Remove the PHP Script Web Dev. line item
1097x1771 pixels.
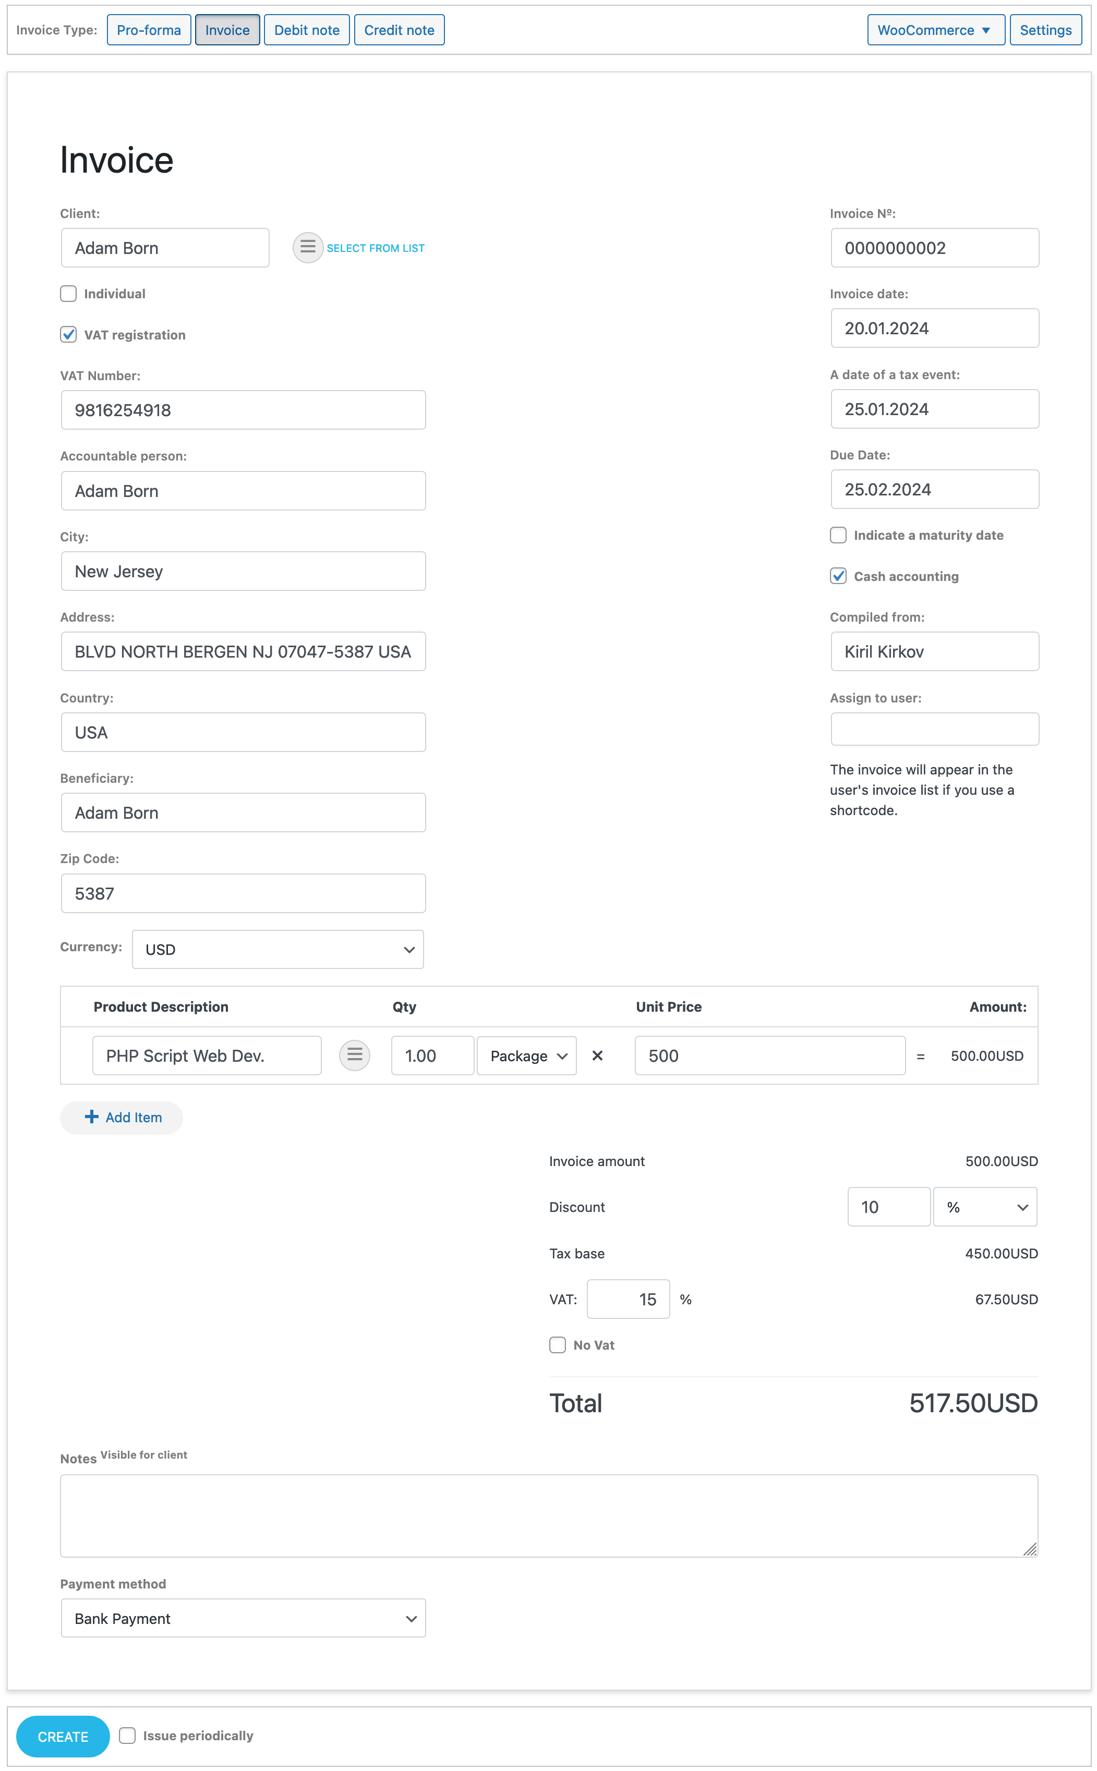point(597,1056)
